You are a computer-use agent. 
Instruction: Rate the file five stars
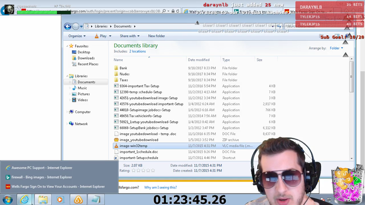(153, 171)
